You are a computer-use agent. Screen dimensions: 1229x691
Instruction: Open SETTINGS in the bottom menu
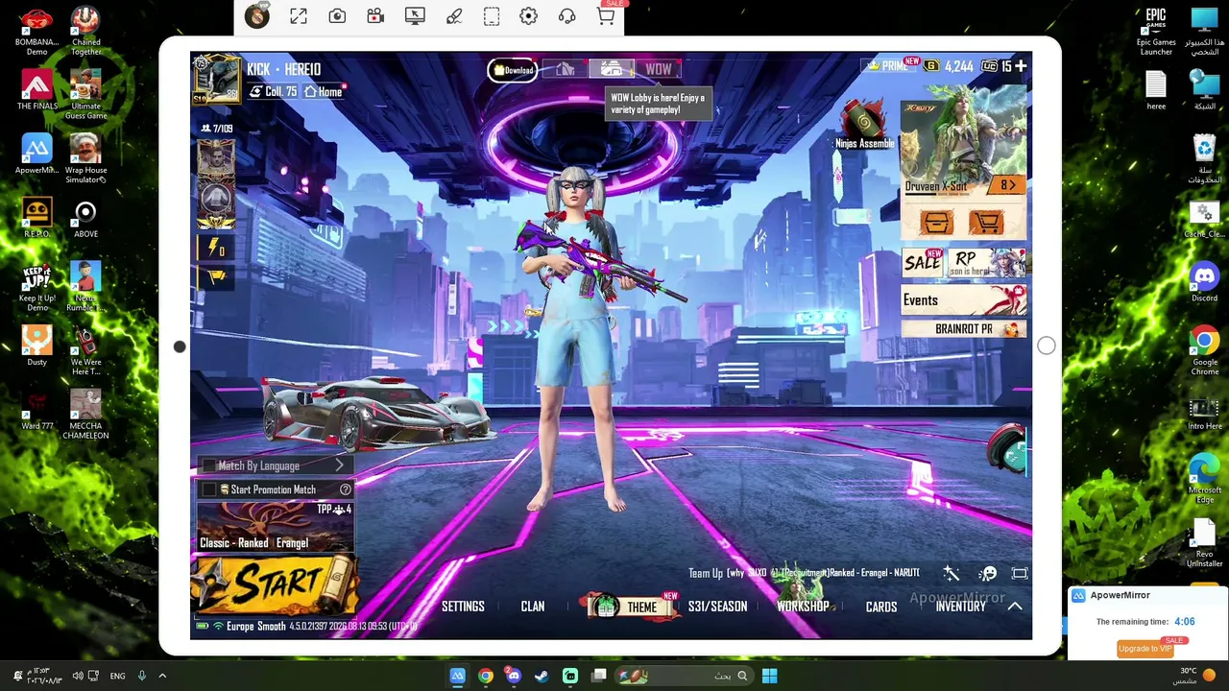pyautogui.click(x=463, y=607)
